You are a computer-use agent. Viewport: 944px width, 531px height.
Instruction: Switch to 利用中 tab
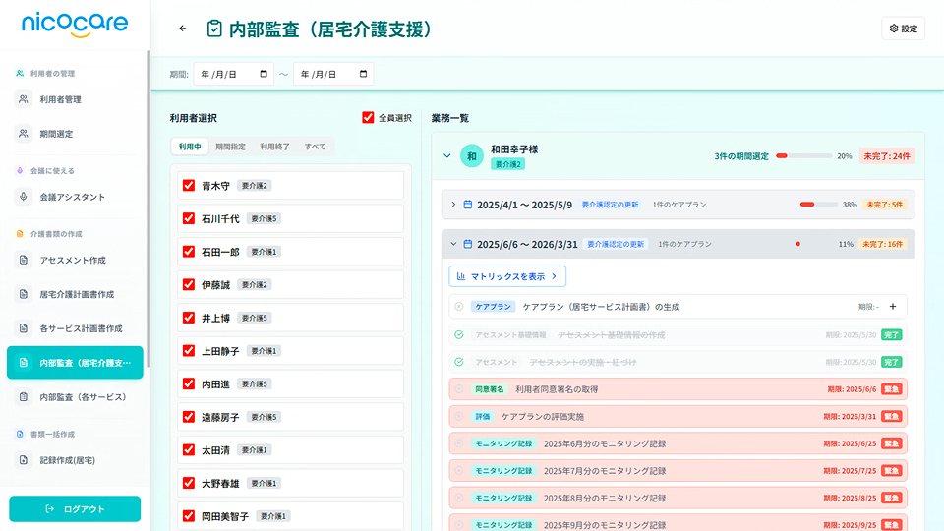coord(190,147)
